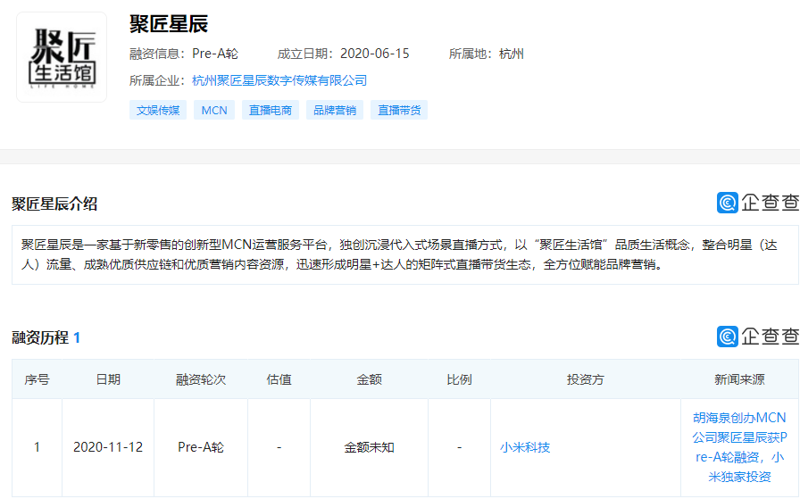
Task: Open the 胡海泉创办MCN公司 news source link
Action: pyautogui.click(x=740, y=447)
